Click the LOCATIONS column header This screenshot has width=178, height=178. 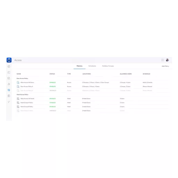(87, 74)
